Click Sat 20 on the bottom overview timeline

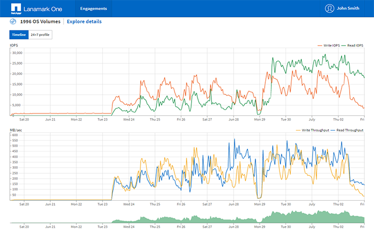point(24,228)
